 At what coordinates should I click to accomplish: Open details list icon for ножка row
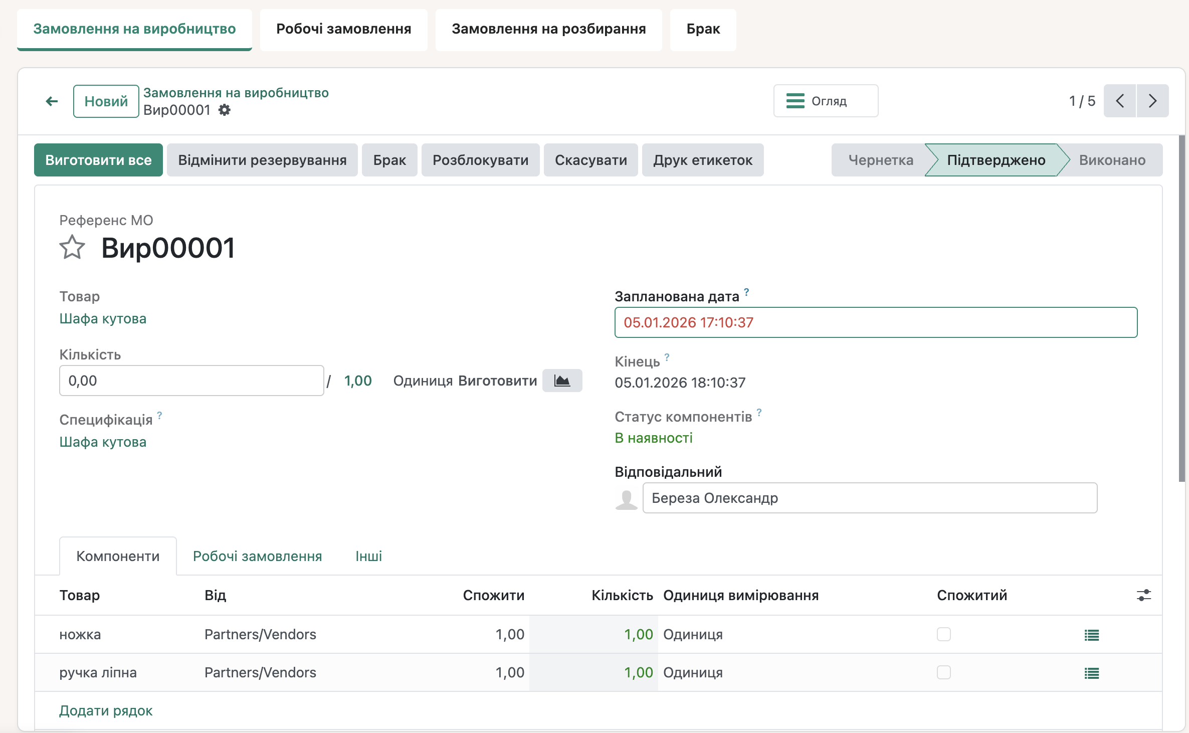[1091, 635]
